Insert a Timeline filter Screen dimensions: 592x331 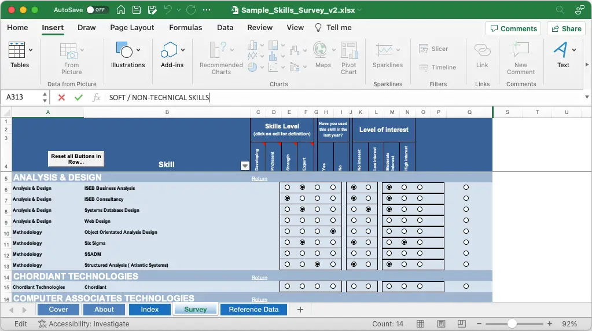click(x=437, y=67)
